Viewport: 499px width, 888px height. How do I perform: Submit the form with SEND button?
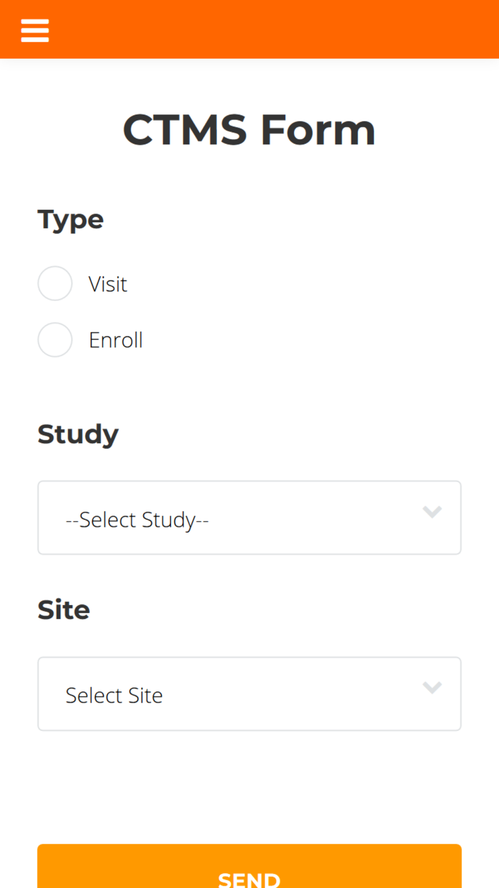249,866
